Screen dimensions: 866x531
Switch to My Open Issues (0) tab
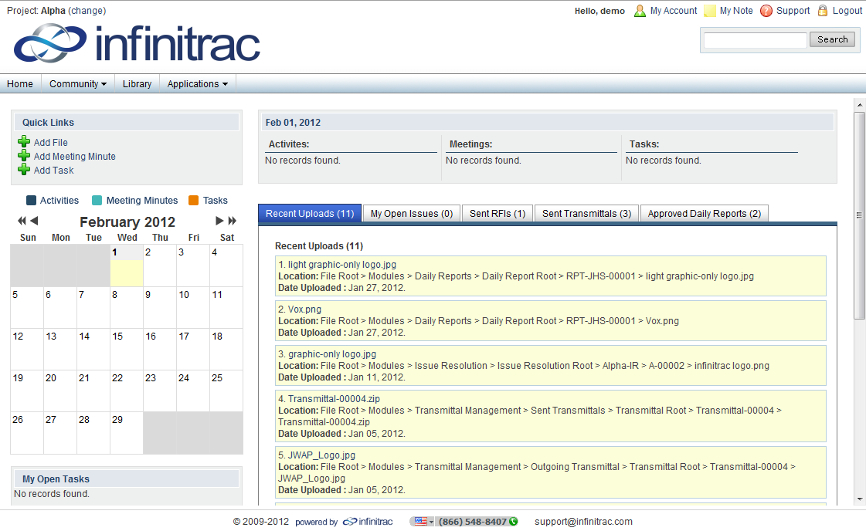pos(412,214)
